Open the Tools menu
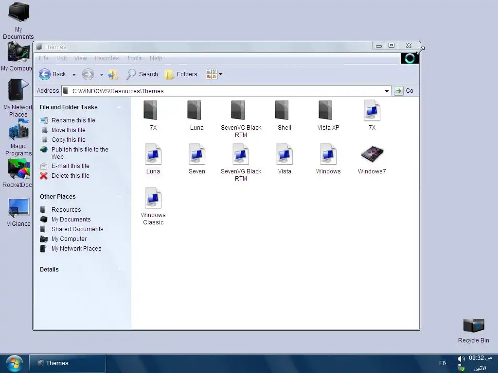This screenshot has width=498, height=373. point(134,58)
